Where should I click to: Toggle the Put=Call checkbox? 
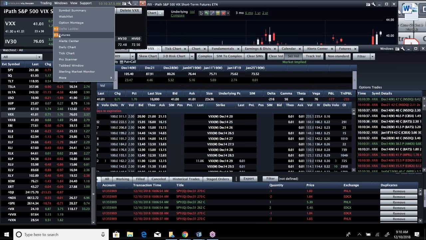121,62
